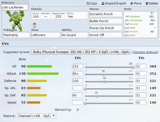Click the Attack total stat 352
Image resolution: width=160 pixels, height=122 pixels.
click(153, 74)
